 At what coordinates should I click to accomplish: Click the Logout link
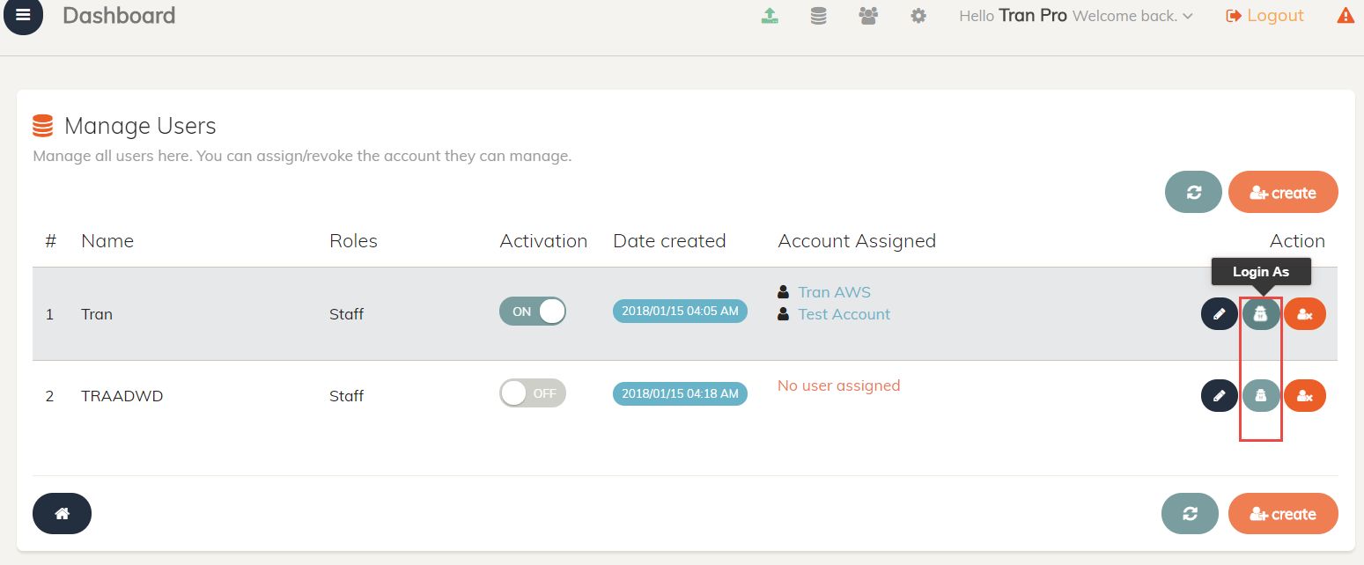pos(1265,16)
